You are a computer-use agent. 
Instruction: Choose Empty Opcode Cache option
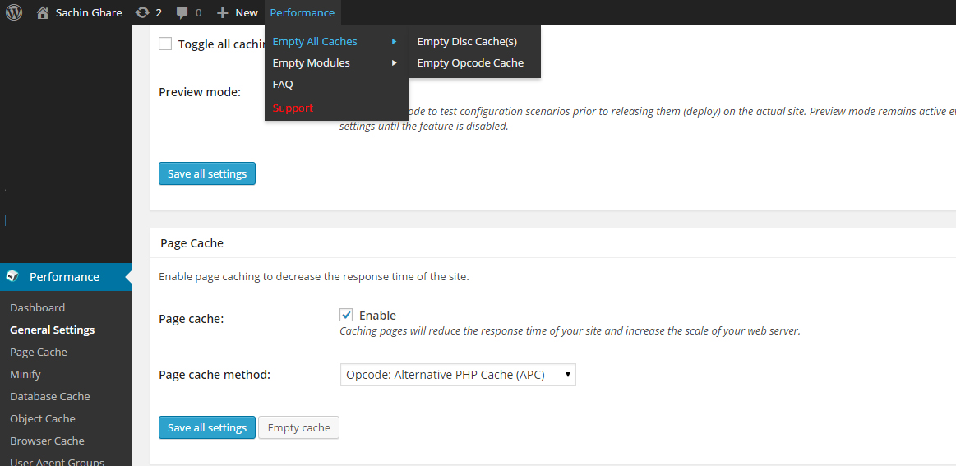(x=470, y=62)
